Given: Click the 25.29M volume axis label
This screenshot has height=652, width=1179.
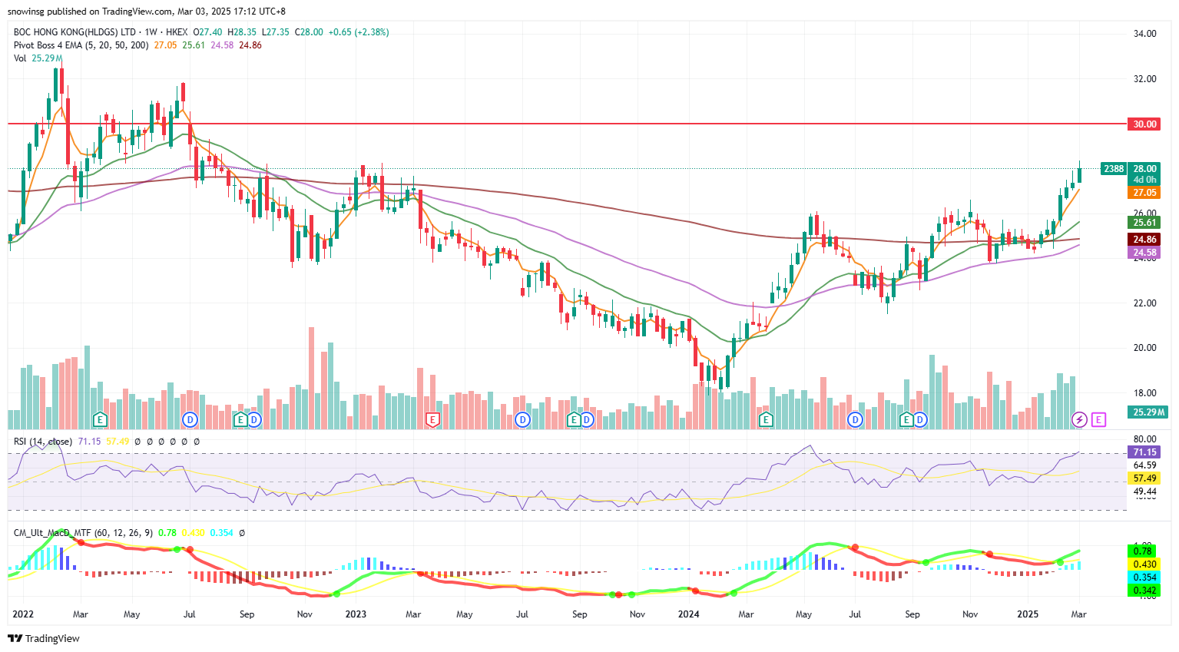Looking at the screenshot, I should point(1148,412).
